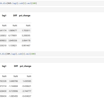
Task: Click the value 1.705811
Action: (x=26, y=30)
